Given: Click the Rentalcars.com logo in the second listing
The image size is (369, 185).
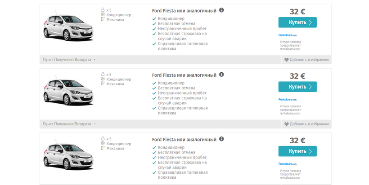Looking at the screenshot, I should tap(288, 99).
